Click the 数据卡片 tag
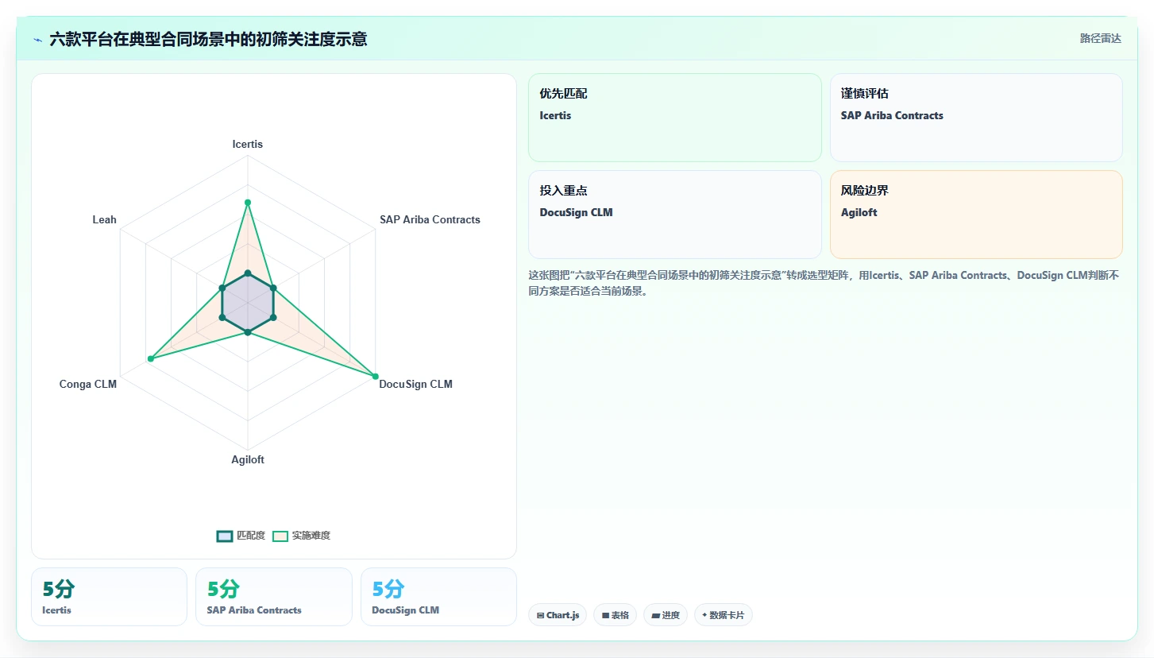The width and height of the screenshot is (1154, 658). tap(724, 615)
